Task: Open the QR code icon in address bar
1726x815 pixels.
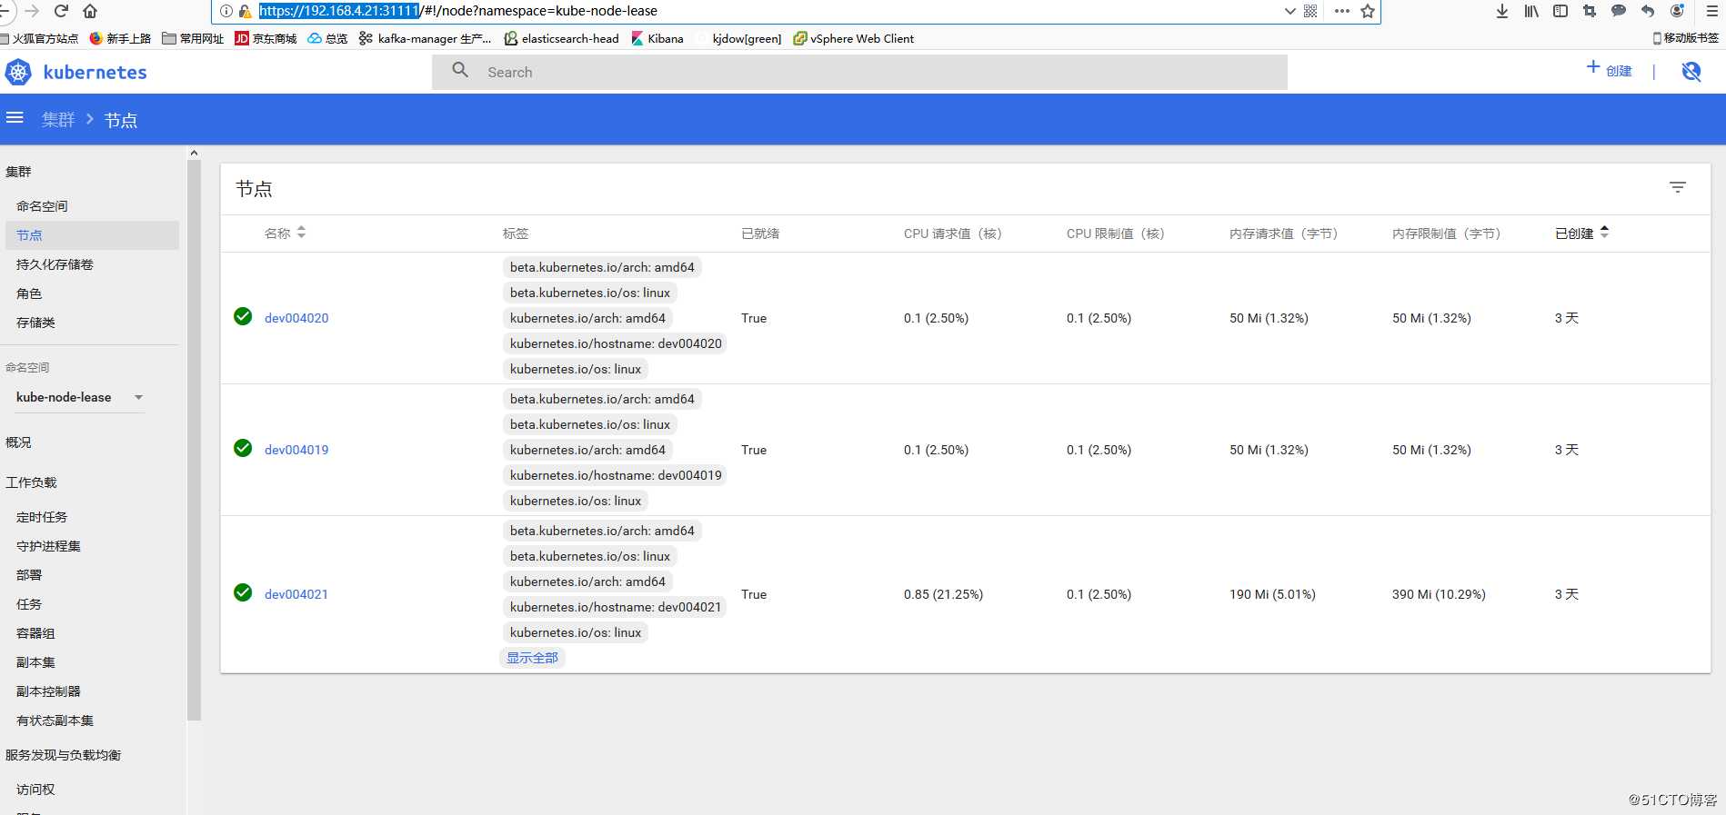Action: tap(1310, 11)
